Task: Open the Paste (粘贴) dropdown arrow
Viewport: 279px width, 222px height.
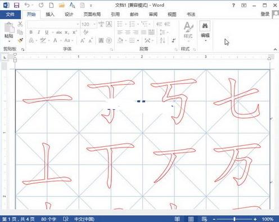Action: [9, 41]
